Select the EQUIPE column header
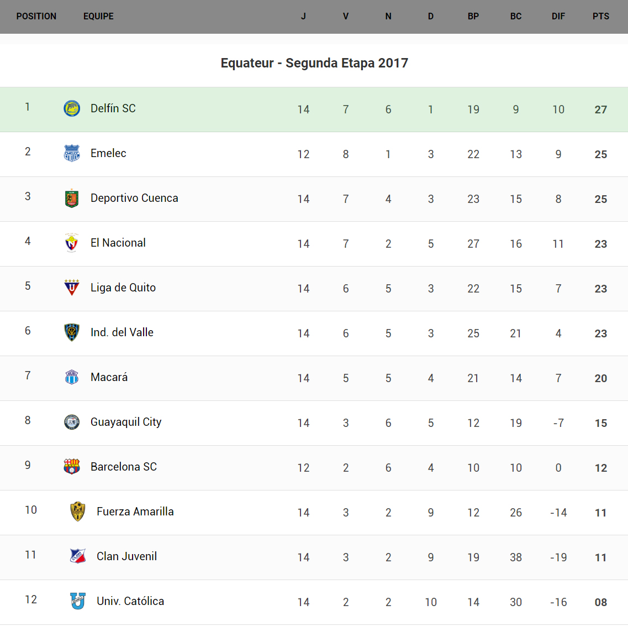Viewport: 628px width, 626px height. click(98, 17)
